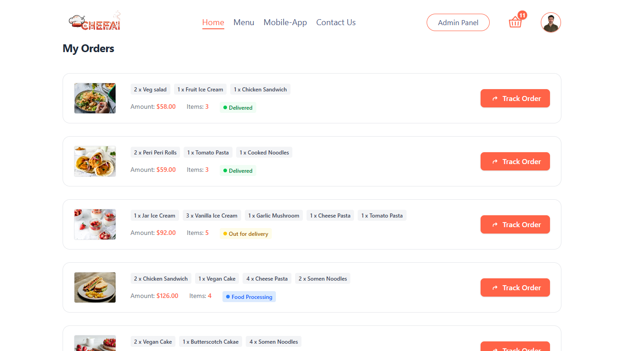Image resolution: width=624 pixels, height=351 pixels.
Task: Track the Veg salad order
Action: pyautogui.click(x=515, y=98)
